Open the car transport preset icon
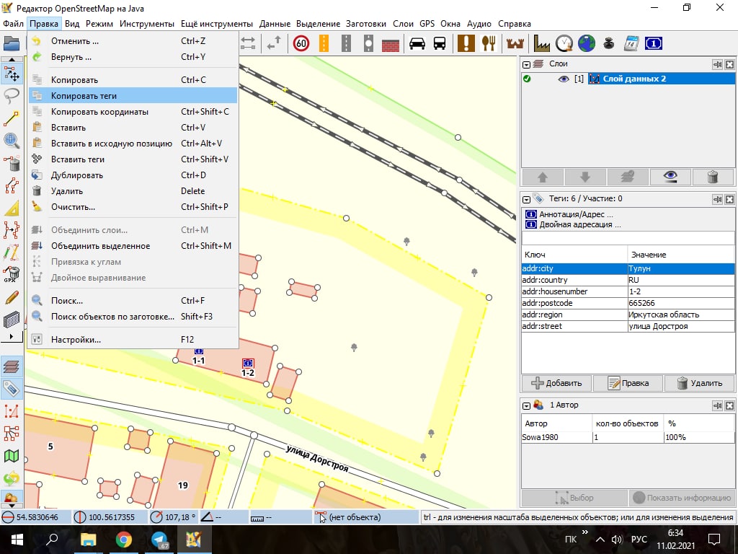Image resolution: width=738 pixels, height=554 pixels. pos(417,44)
